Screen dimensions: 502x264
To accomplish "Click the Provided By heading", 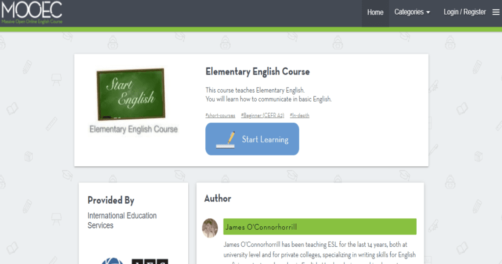I will 111,200.
